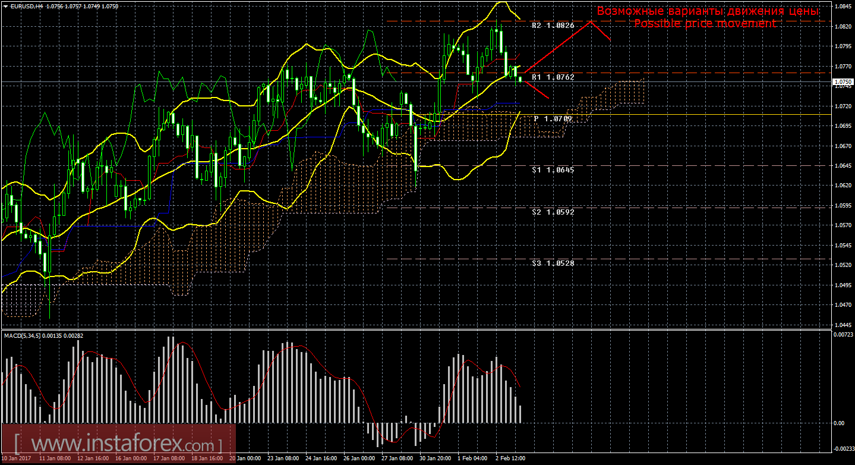Click the -0.00233 MACD scale value

click(844, 450)
